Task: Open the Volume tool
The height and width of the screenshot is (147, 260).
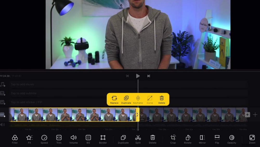Action: (74, 139)
